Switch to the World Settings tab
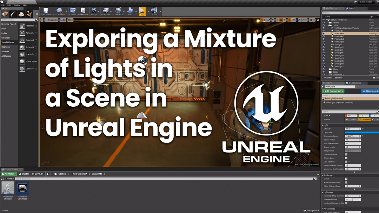 click(x=354, y=83)
